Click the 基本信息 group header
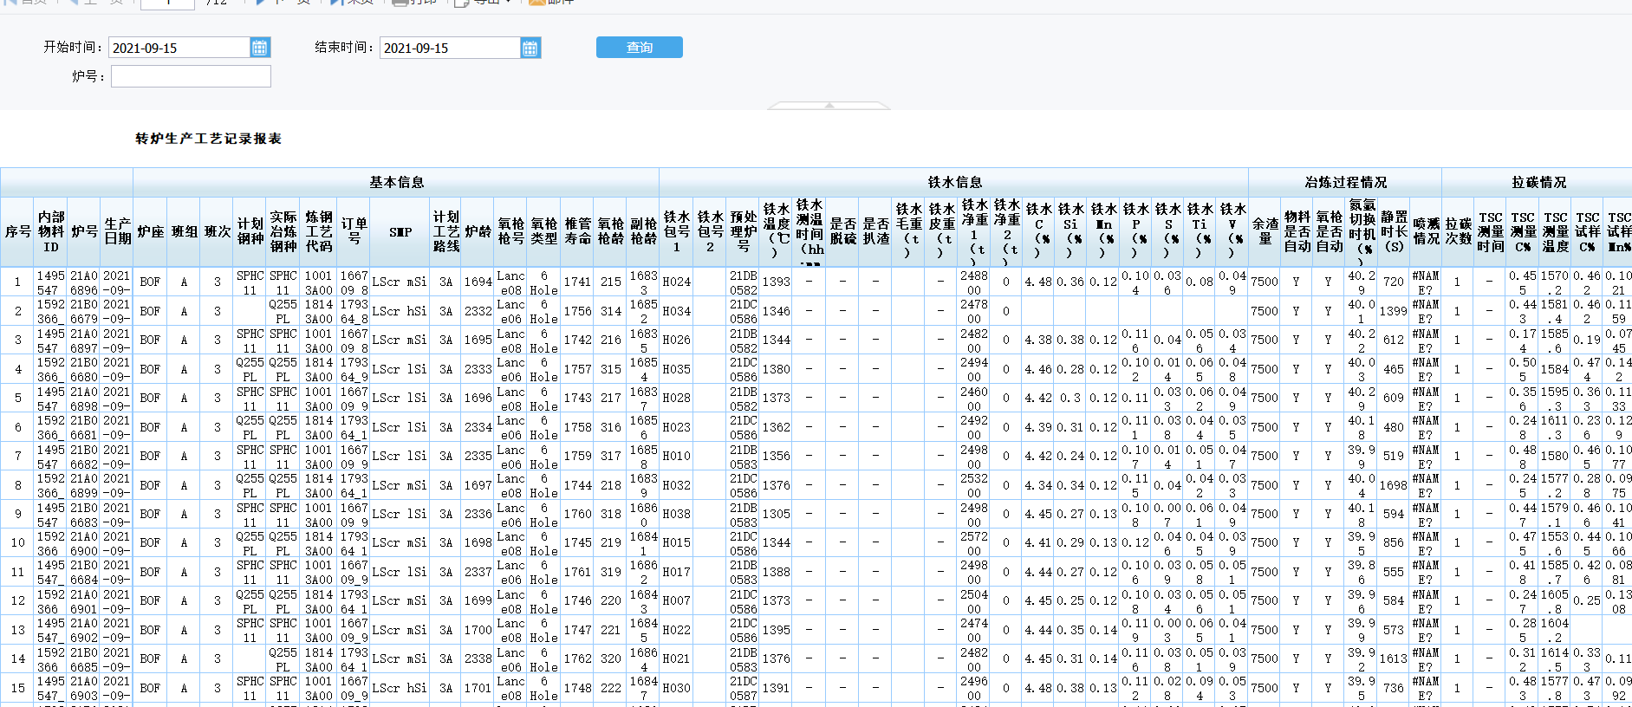 (396, 182)
